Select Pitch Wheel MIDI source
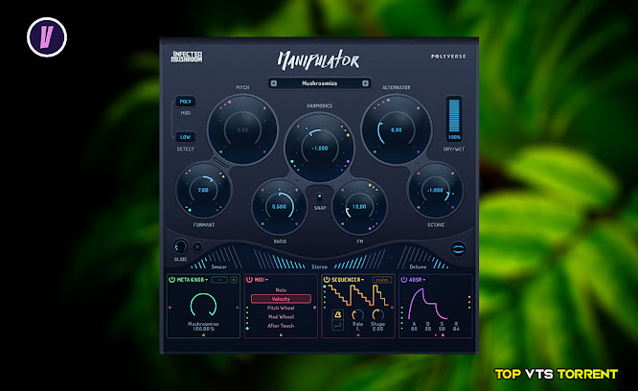This screenshot has width=638, height=391. [281, 308]
